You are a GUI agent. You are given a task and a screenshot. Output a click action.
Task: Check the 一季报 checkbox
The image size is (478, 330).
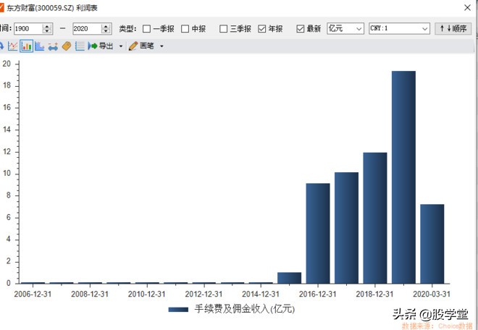pos(146,29)
